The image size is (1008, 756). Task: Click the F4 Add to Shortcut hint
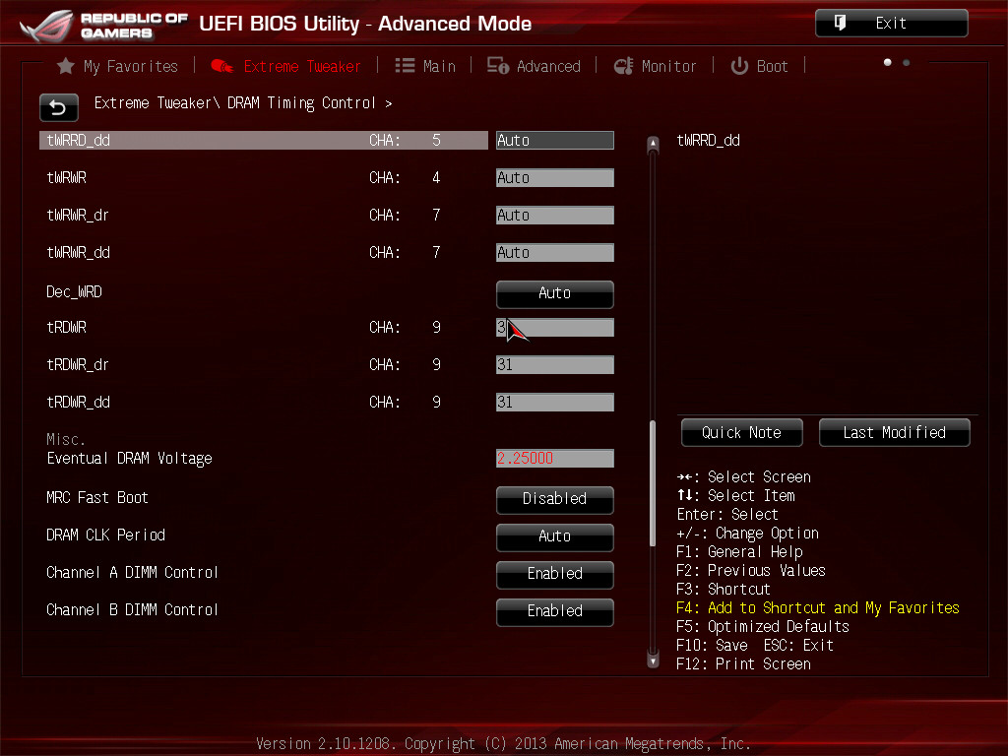coord(818,607)
